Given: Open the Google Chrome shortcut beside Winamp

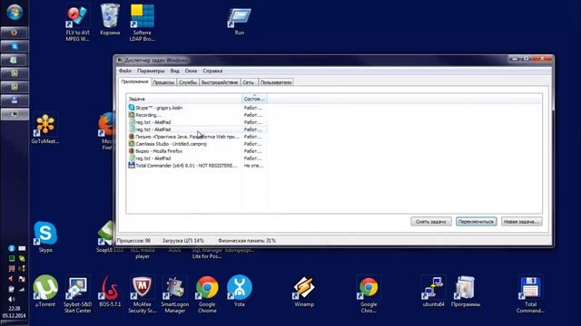Looking at the screenshot, I should pos(369,294).
